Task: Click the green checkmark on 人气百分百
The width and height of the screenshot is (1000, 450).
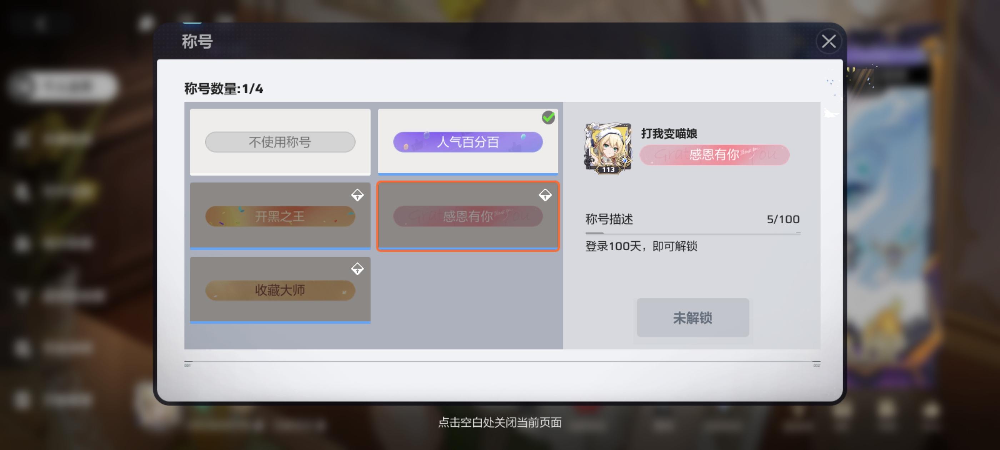Action: tap(548, 117)
